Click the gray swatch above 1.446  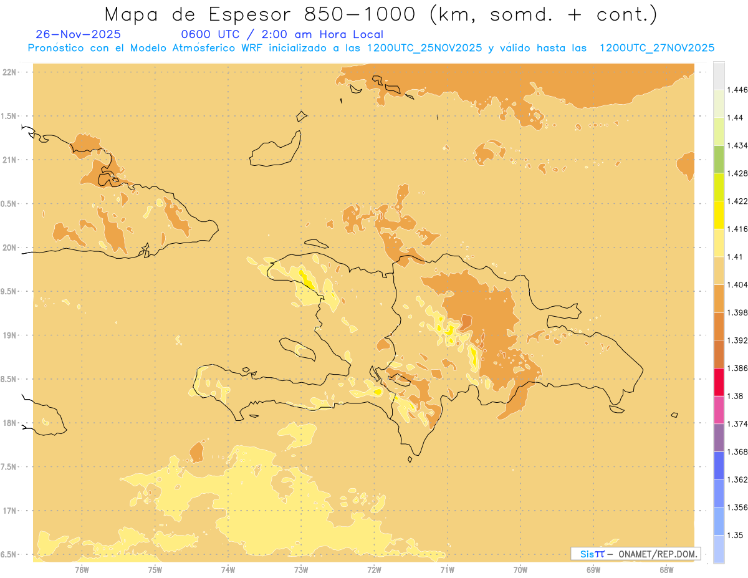719,75
